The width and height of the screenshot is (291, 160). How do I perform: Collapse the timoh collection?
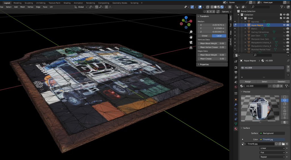(x=242, y=18)
